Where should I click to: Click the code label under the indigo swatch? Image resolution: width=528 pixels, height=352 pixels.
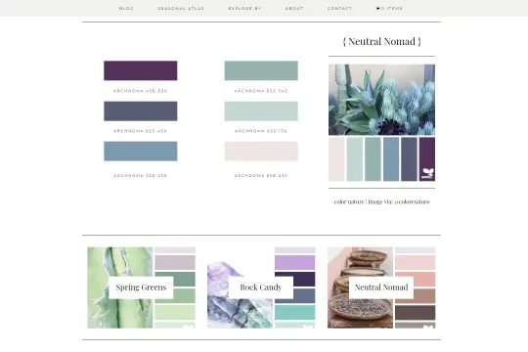141,131
